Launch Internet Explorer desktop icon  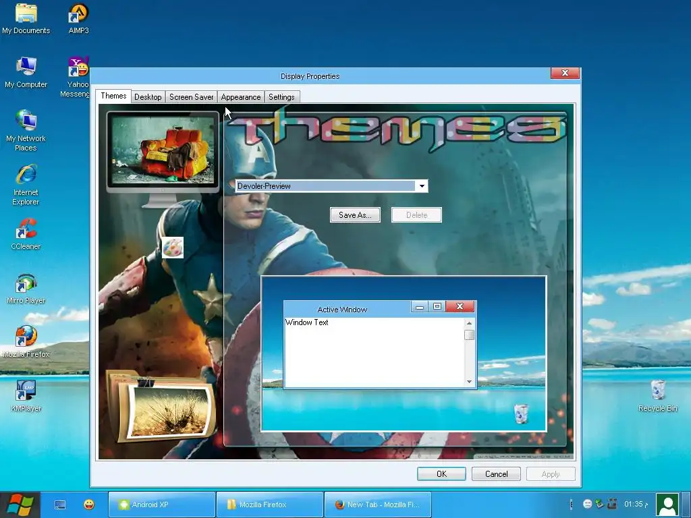(26, 185)
